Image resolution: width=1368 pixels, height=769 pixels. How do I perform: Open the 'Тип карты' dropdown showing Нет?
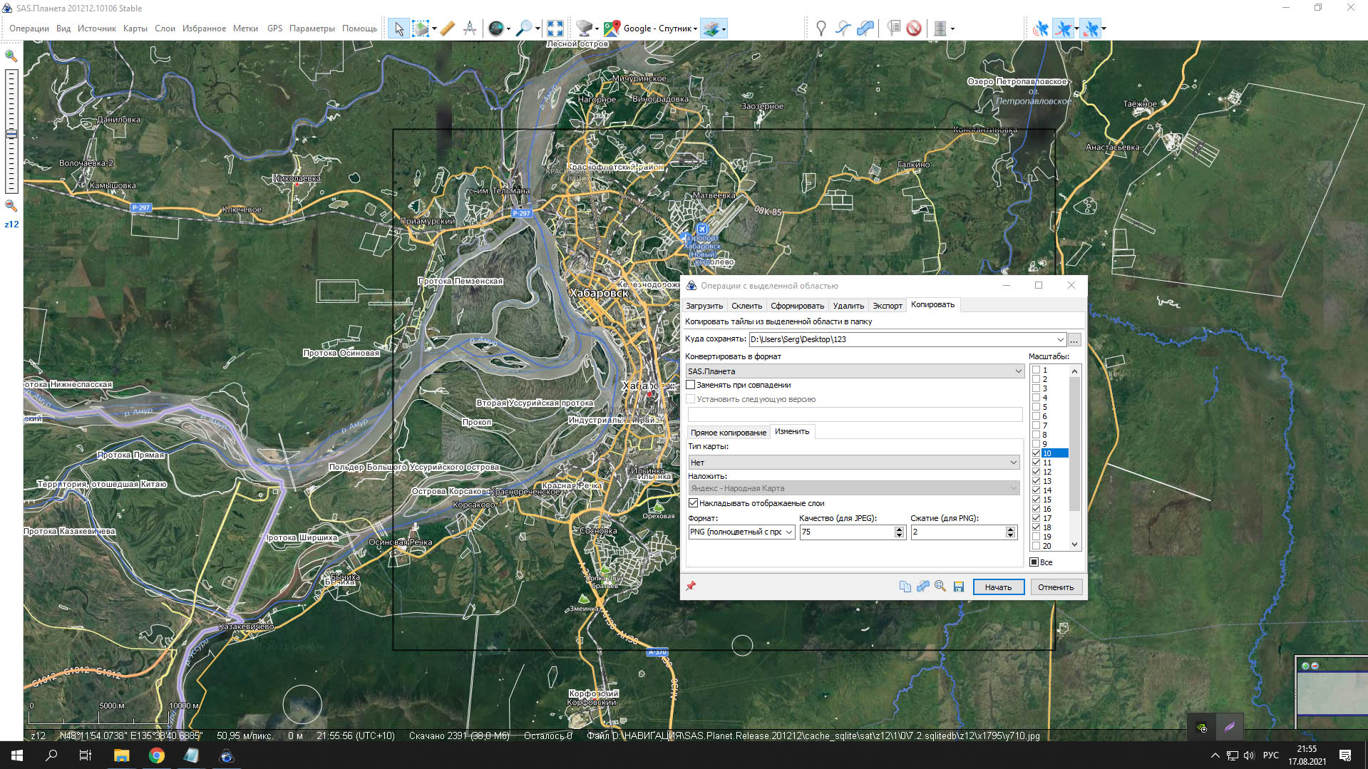1013,463
